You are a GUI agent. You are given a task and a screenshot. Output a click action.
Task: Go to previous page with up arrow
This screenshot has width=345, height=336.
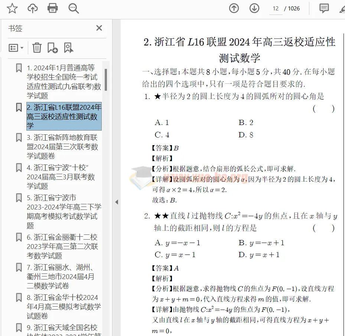234,8
